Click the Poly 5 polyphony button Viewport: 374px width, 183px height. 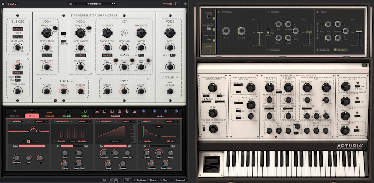tap(104, 180)
